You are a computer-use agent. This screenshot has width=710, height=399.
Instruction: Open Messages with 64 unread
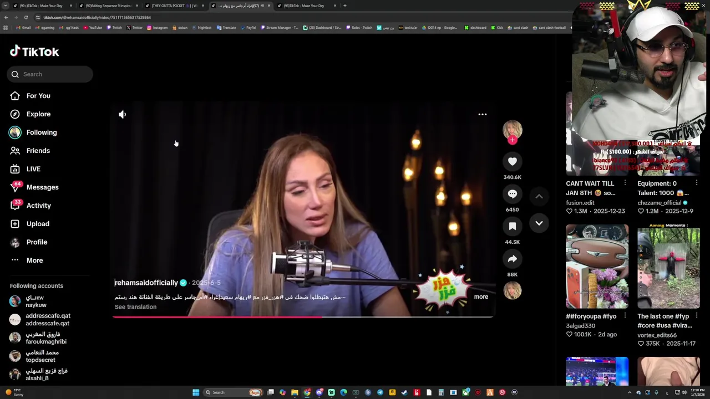click(x=34, y=187)
